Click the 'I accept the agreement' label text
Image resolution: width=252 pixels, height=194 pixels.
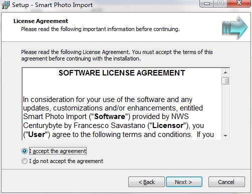click(58, 151)
